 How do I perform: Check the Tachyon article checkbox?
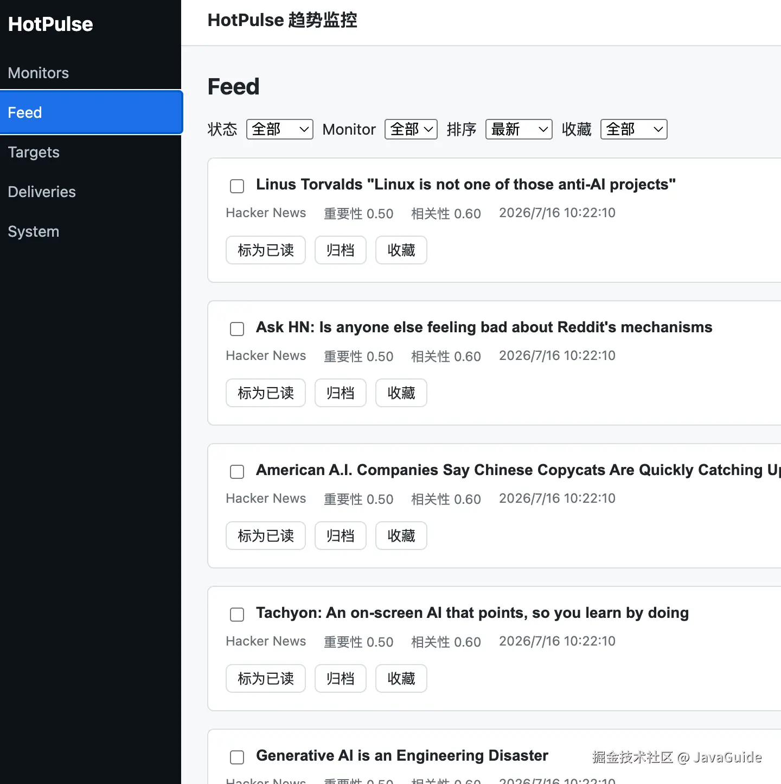237,615
